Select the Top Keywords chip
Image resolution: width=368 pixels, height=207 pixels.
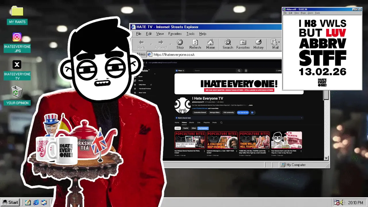click(203, 128)
